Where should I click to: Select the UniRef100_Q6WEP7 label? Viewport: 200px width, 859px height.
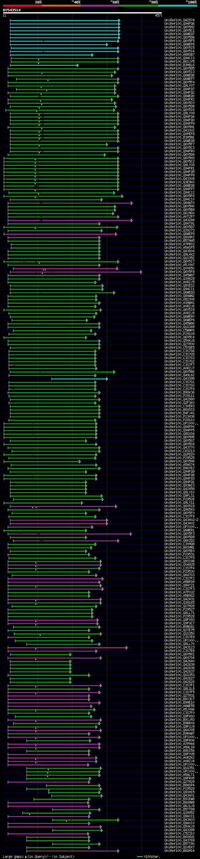(x=179, y=79)
